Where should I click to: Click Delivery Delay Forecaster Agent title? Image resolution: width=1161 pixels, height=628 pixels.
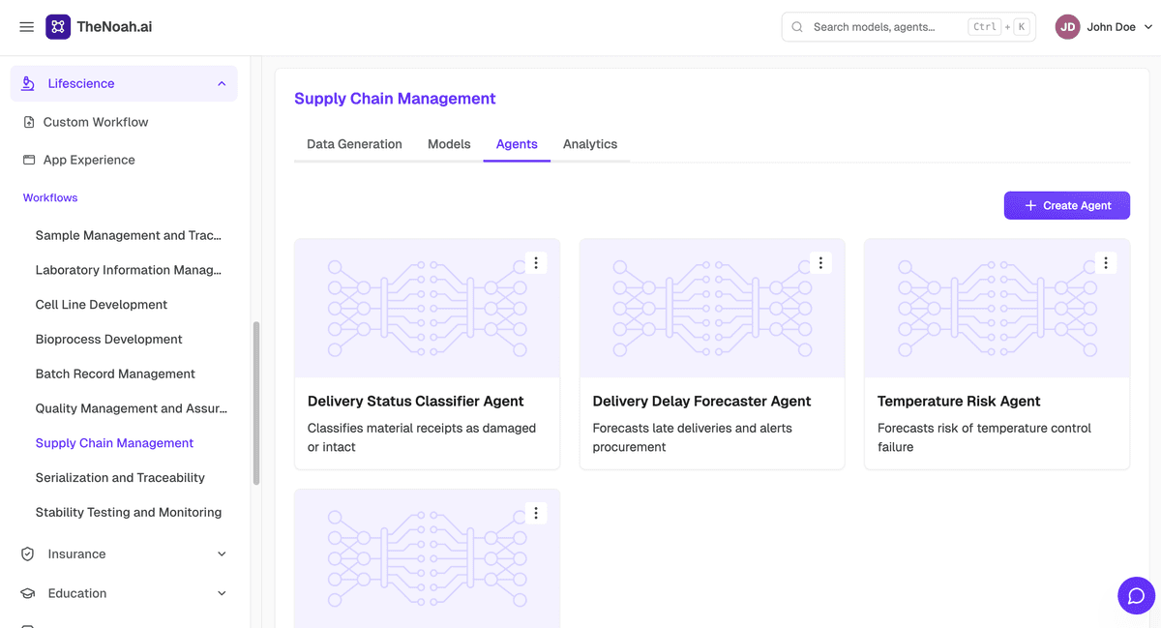click(x=701, y=401)
